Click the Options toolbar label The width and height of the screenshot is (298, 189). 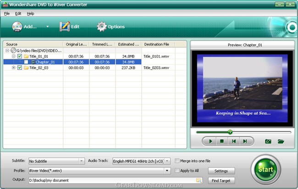coord(116,27)
